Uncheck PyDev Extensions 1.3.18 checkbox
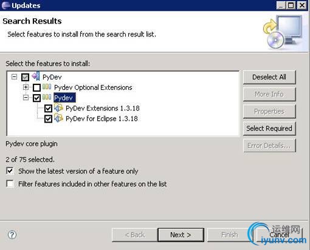310x250 pixels. (48, 109)
